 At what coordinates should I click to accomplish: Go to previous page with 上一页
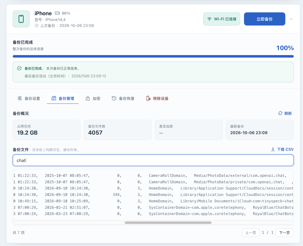pos(251,233)
